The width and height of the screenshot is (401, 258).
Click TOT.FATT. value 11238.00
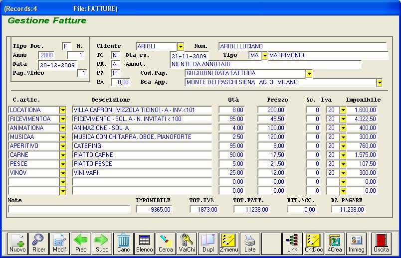click(252, 210)
